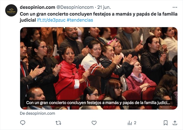
Task: Click the view count number 2
Action: point(135,123)
